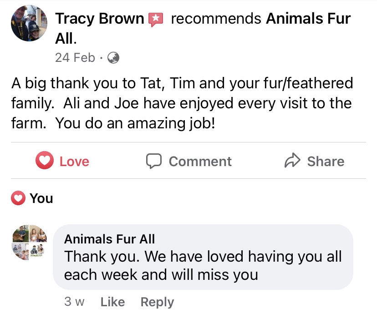Click the speech bubble comment icon
Image resolution: width=377 pixels, height=314 pixels.
point(154,161)
